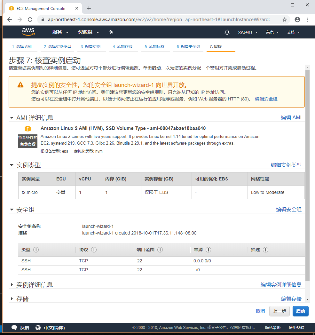Click the pin shortcut icon in navbar
The width and height of the screenshot is (315, 335).
(111, 32)
